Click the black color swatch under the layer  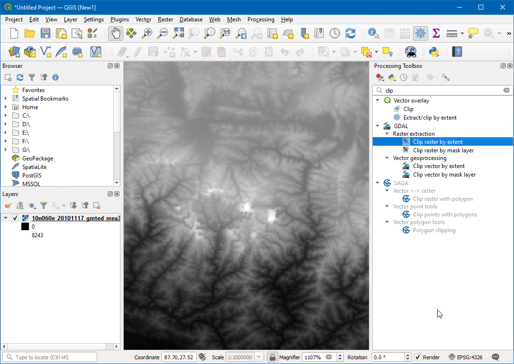(25, 227)
